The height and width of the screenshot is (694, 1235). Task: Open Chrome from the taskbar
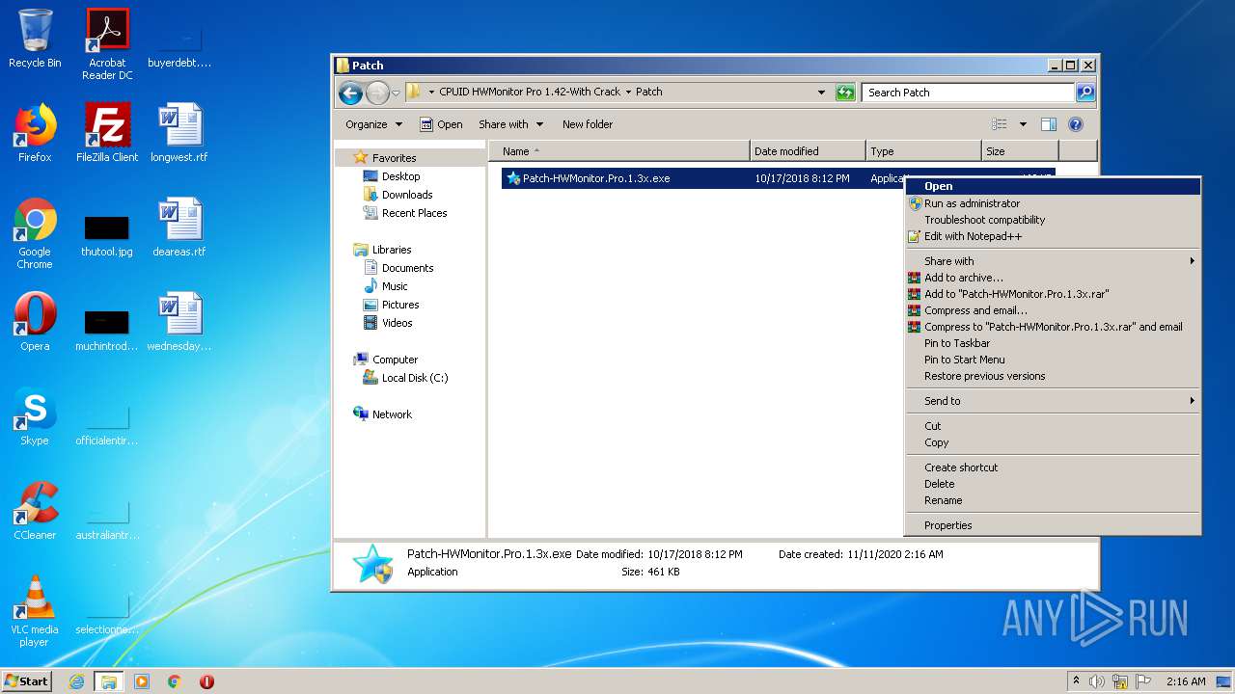click(175, 681)
